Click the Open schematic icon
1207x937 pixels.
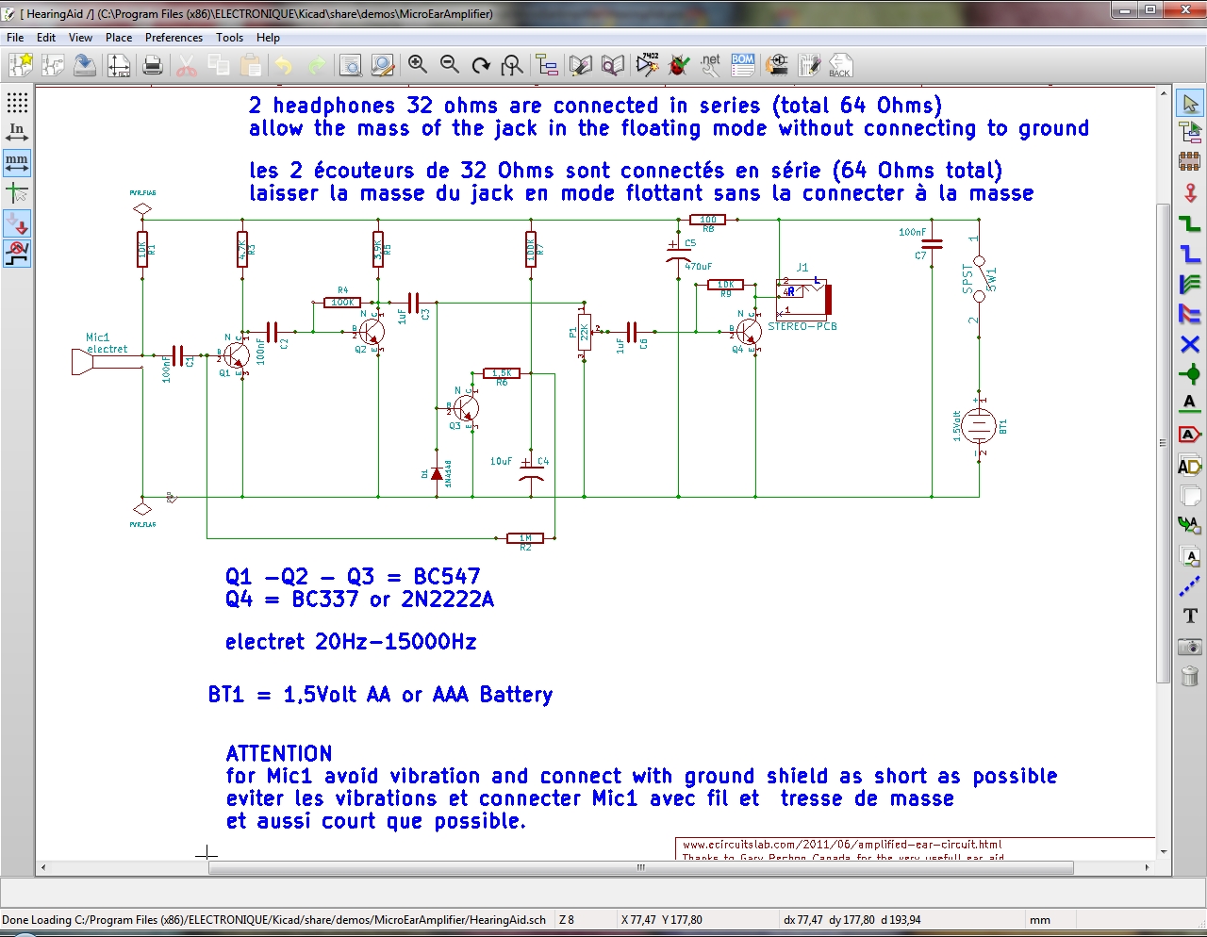pyautogui.click(x=53, y=65)
